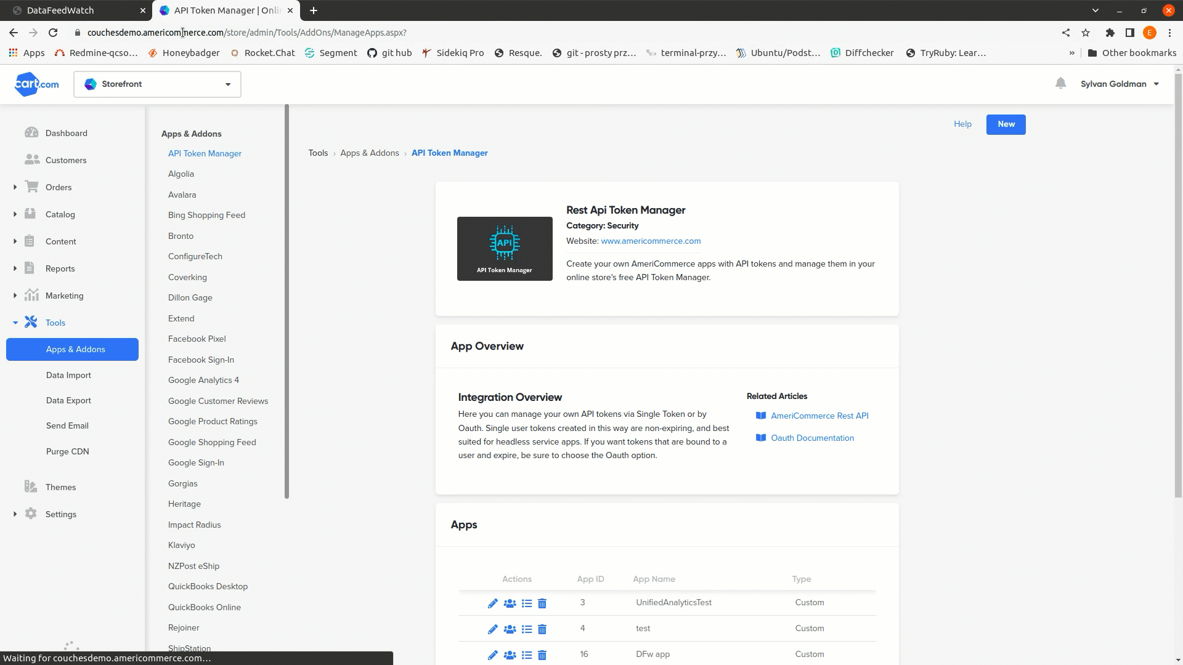Open users icon for 'test' app

pos(510,629)
